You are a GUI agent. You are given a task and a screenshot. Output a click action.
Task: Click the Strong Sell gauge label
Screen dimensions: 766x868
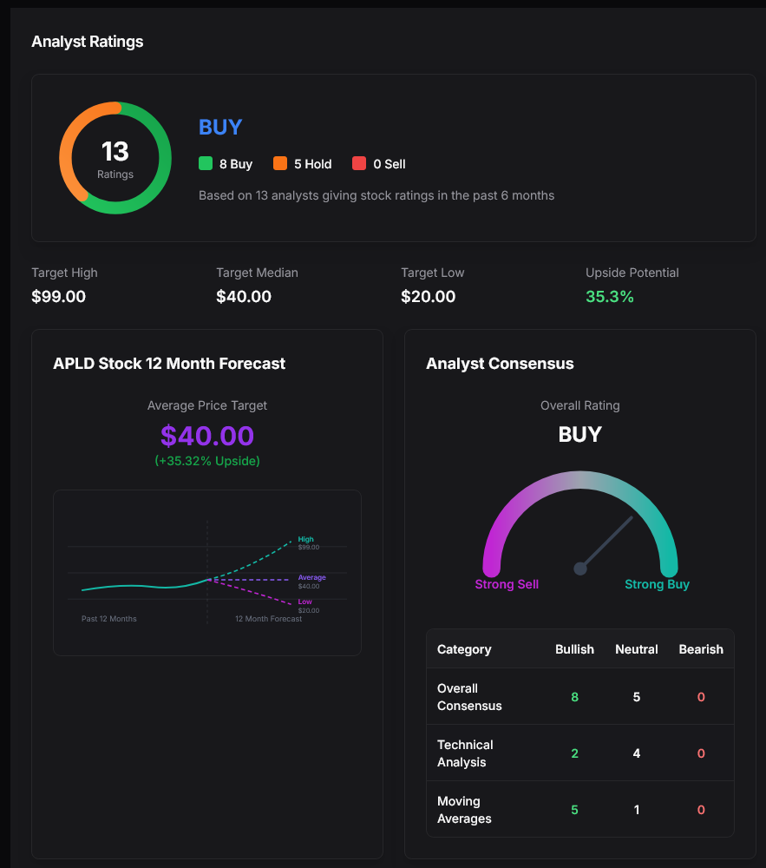(x=507, y=584)
